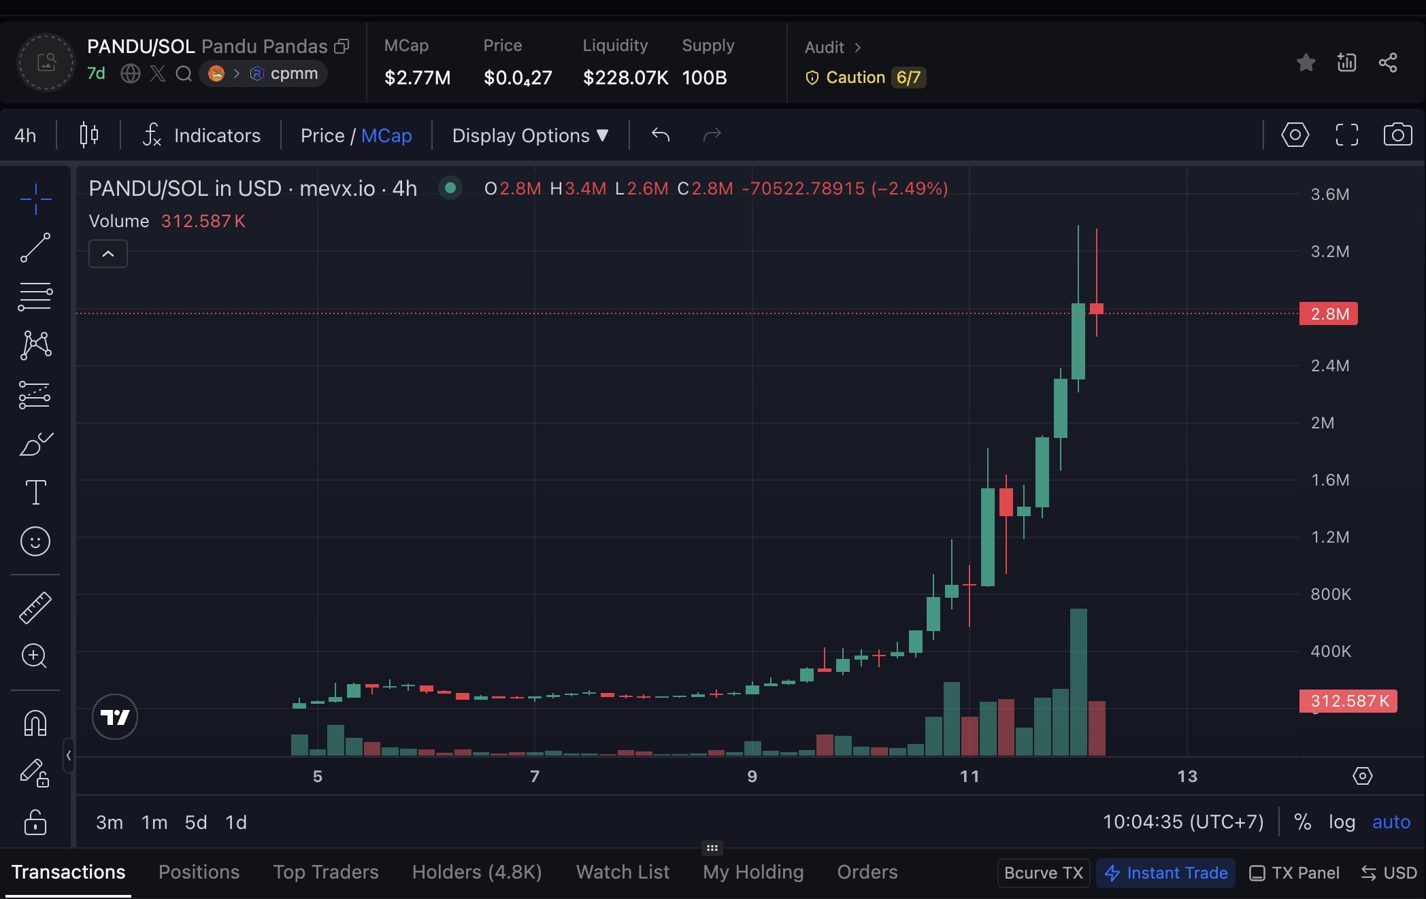Open the forecasting and measurement tools
This screenshot has width=1426, height=899.
35,394
